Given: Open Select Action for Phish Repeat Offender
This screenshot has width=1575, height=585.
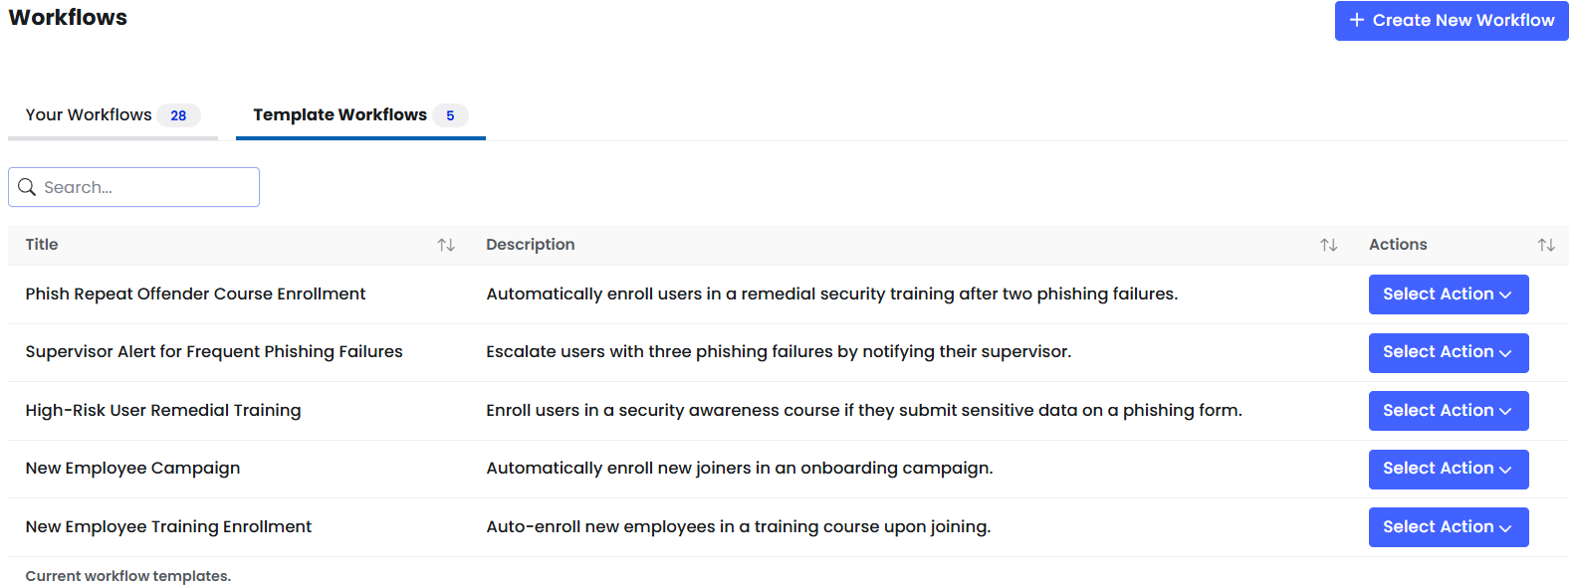Looking at the screenshot, I should pos(1449,294).
